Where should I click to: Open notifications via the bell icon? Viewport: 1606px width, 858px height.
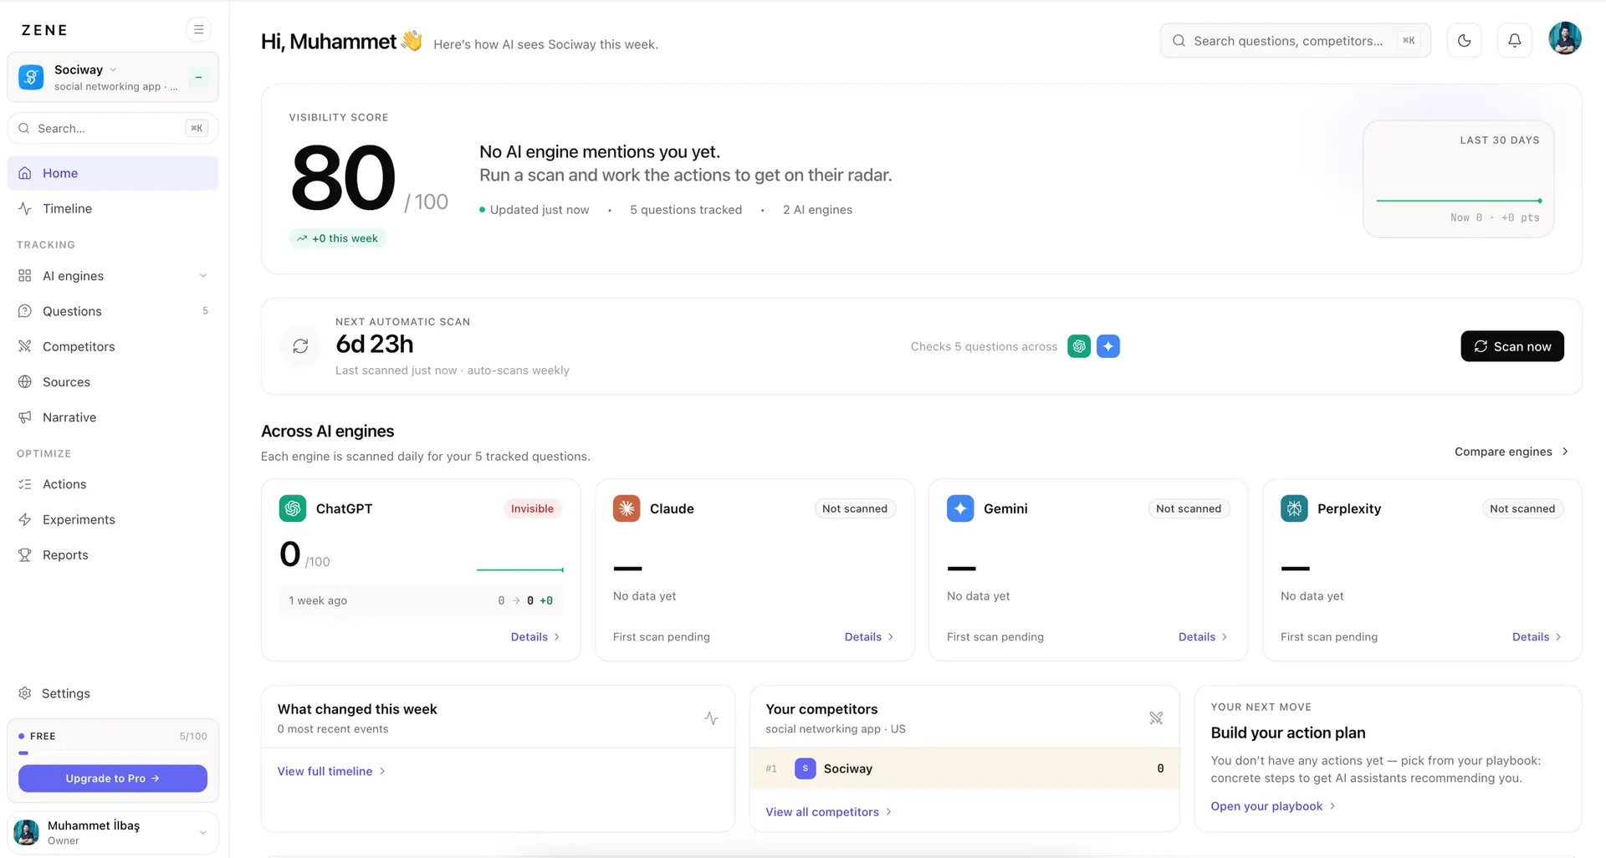(1514, 40)
